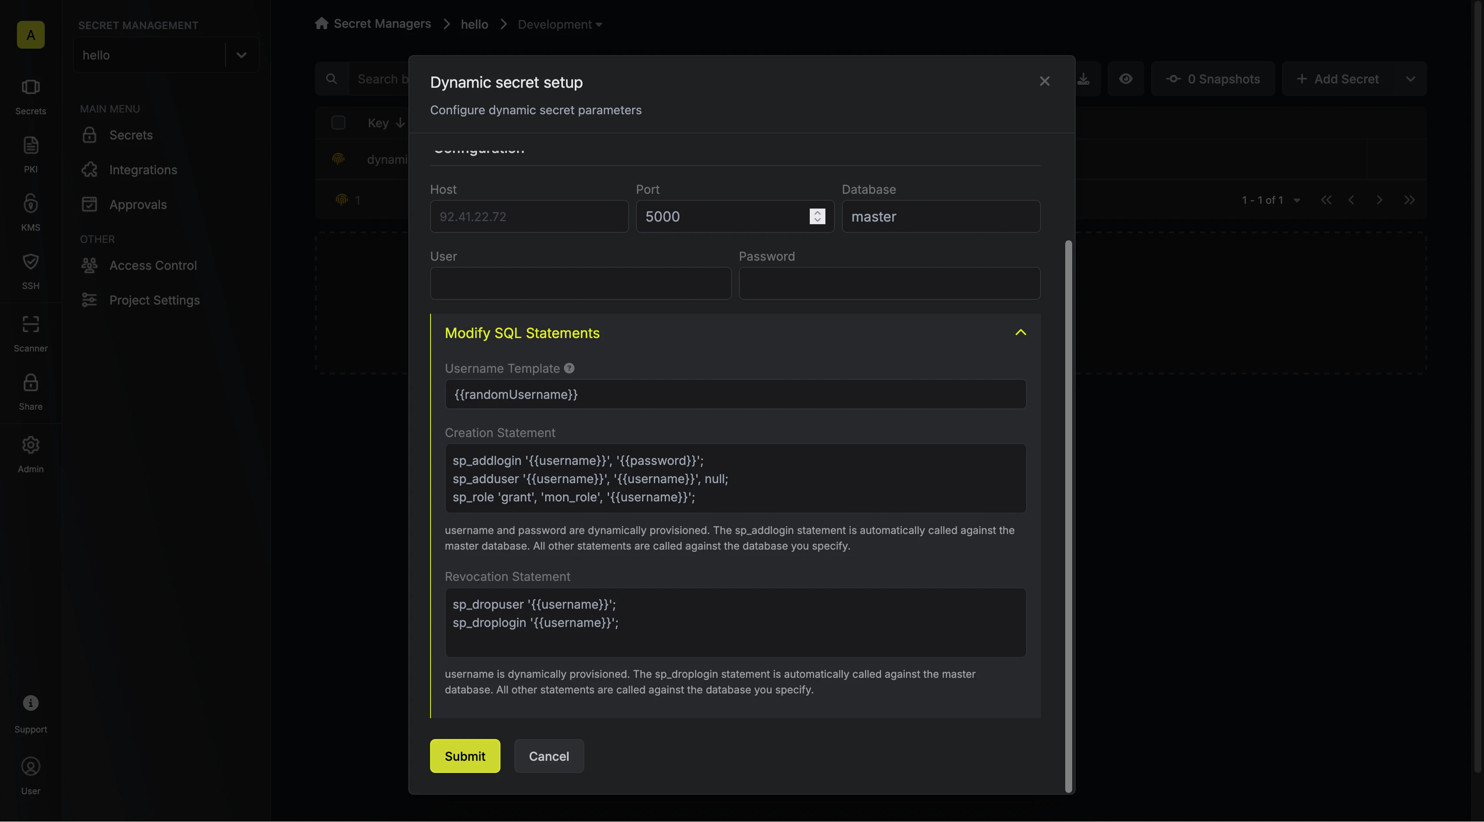Click the organization avatar A
1484x822 pixels.
pyautogui.click(x=30, y=35)
